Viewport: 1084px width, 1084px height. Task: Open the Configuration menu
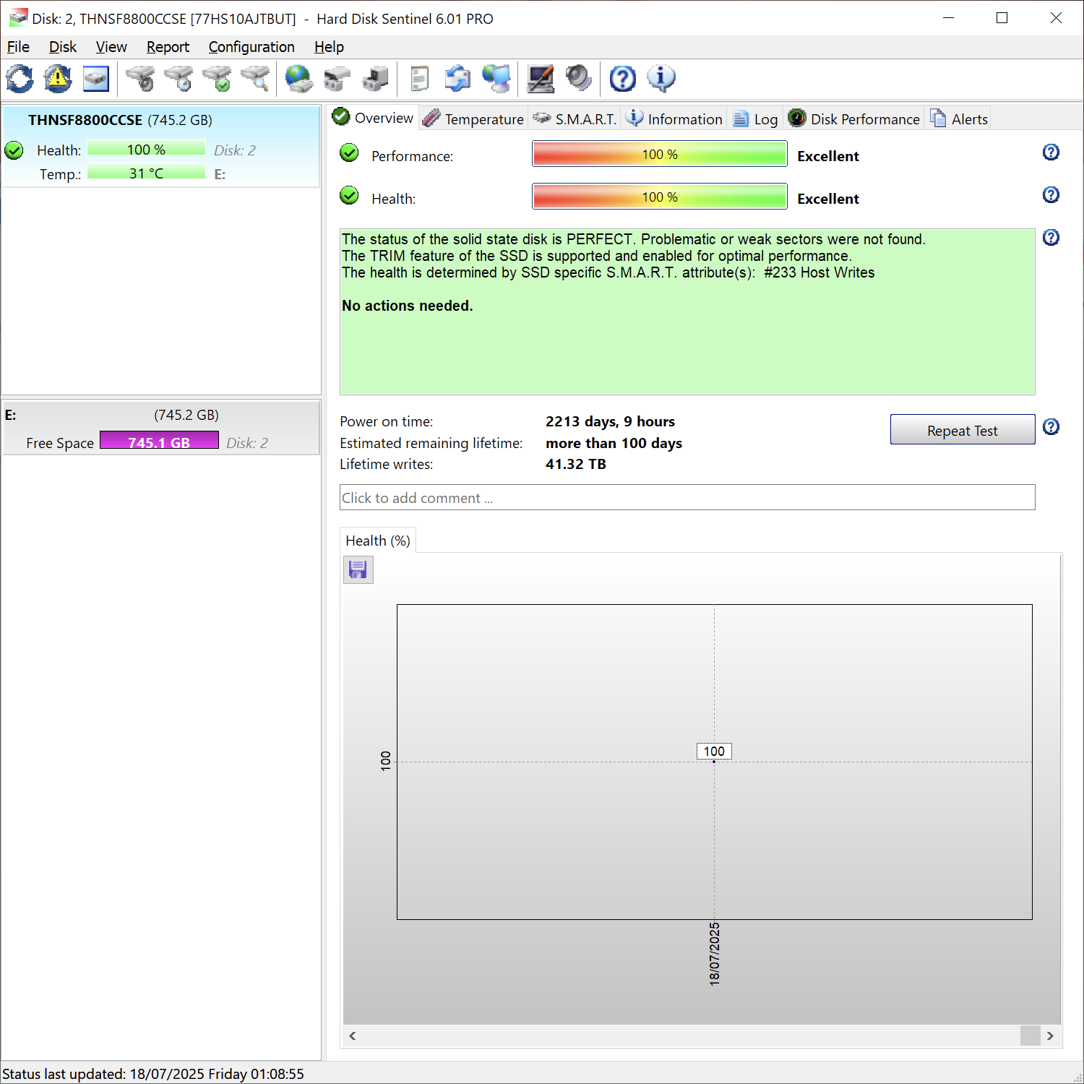(x=251, y=47)
